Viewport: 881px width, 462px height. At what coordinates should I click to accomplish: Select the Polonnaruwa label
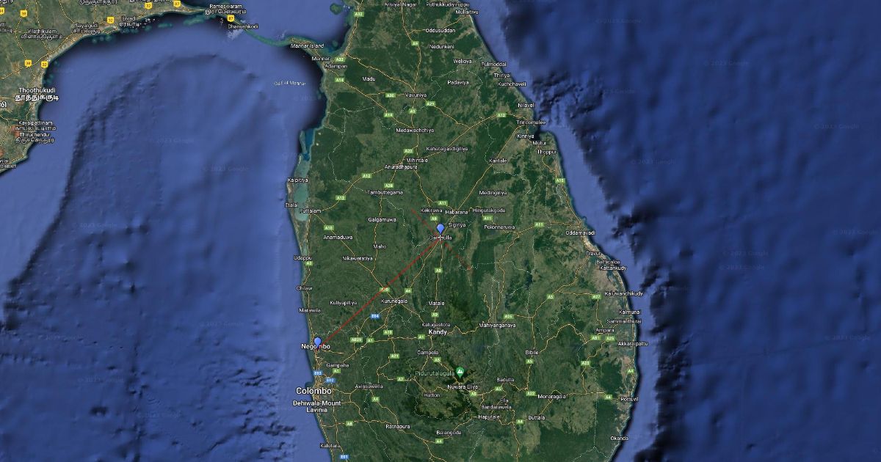(501, 227)
